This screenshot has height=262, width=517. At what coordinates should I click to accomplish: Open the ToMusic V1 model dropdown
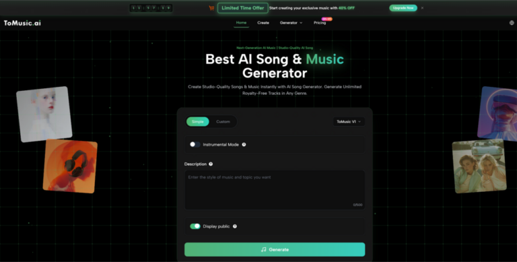tap(349, 122)
